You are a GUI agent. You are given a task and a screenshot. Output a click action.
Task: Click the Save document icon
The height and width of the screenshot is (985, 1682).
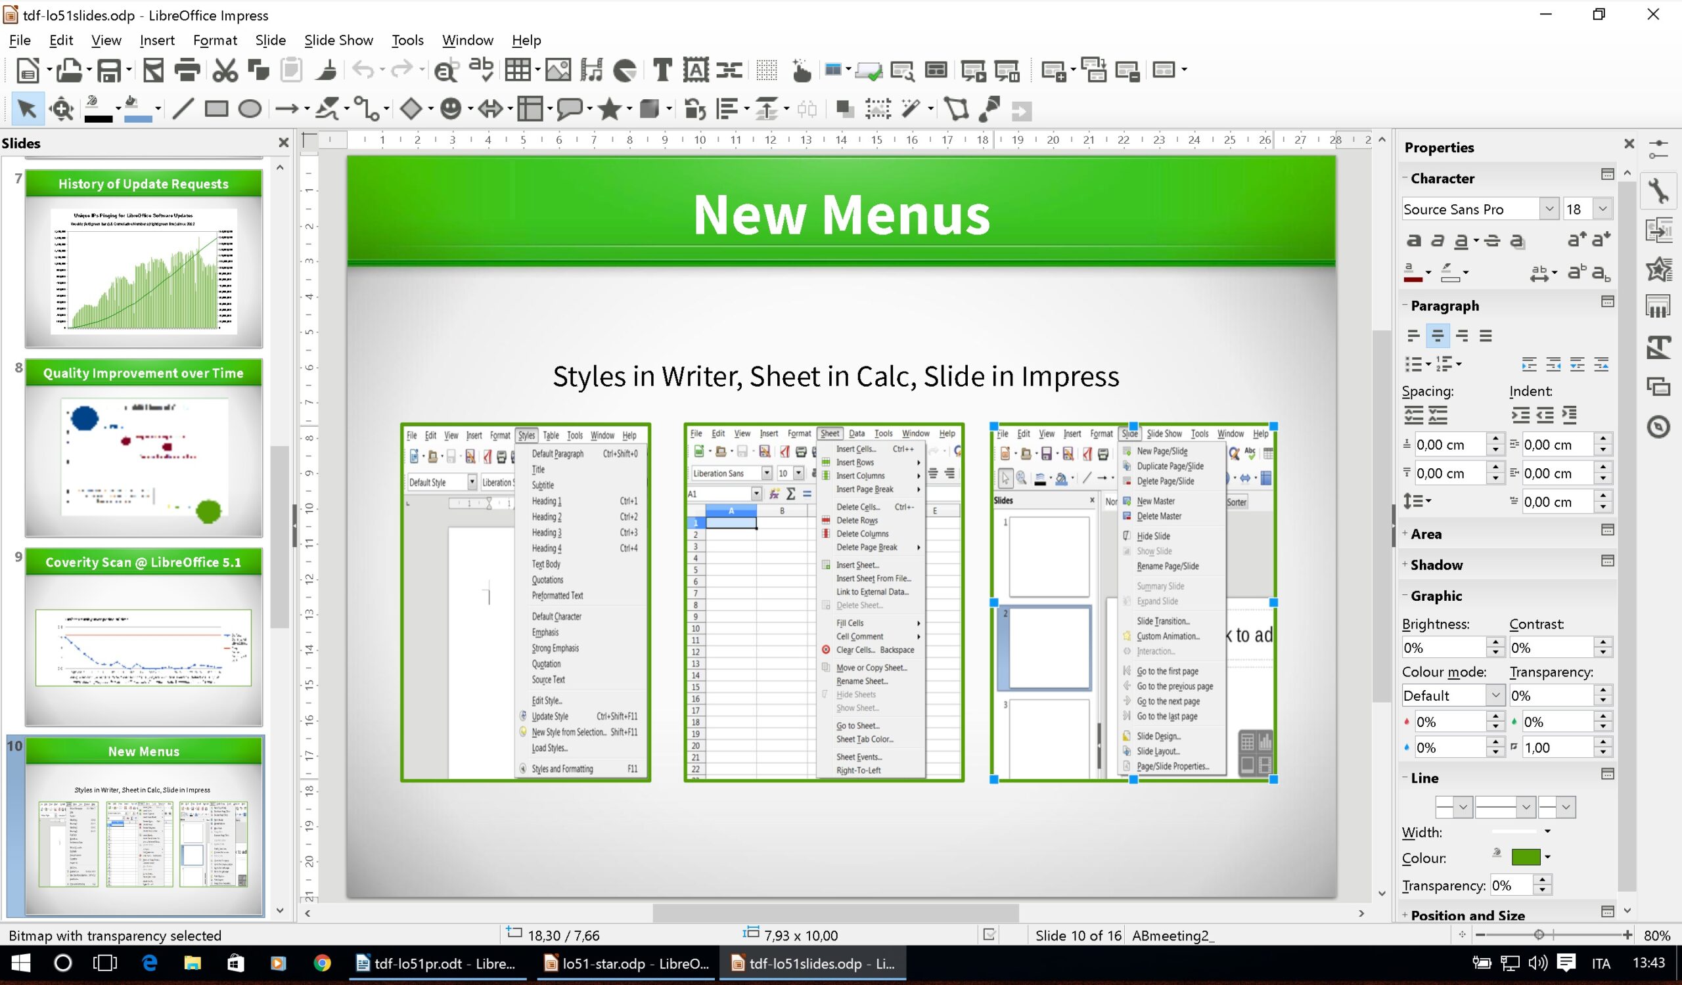[108, 70]
